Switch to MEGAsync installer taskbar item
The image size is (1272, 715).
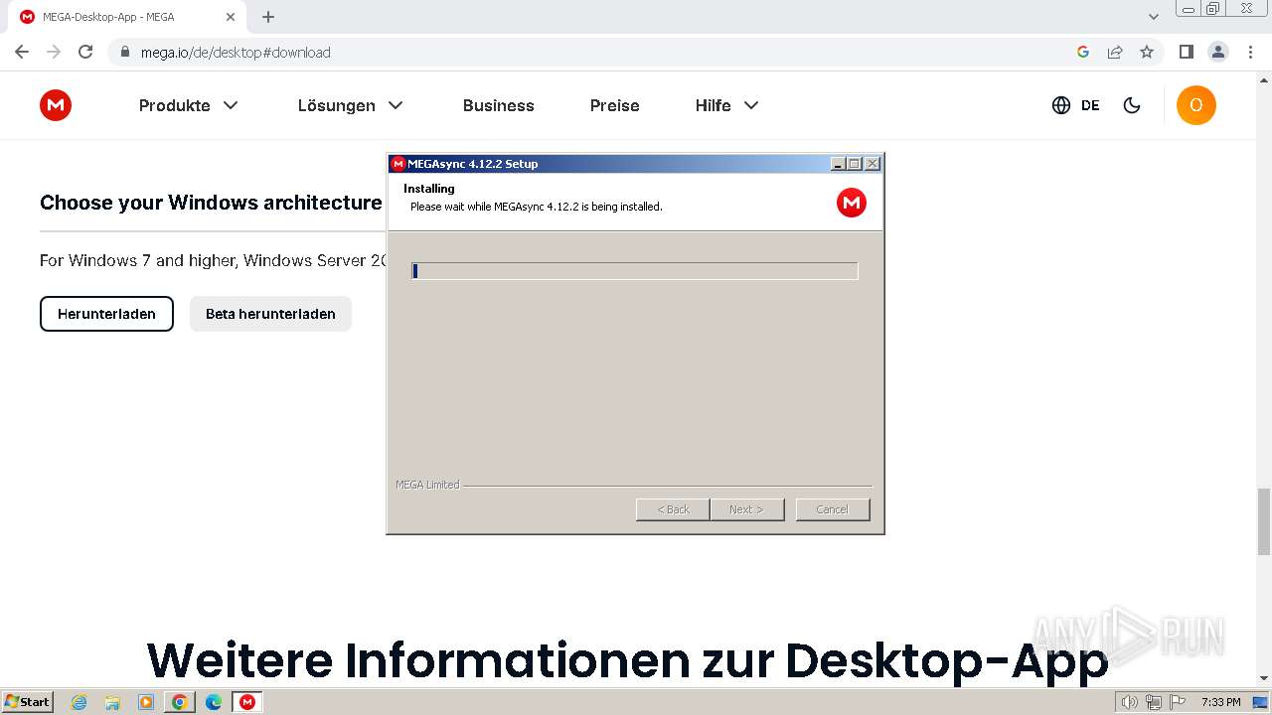tap(247, 702)
